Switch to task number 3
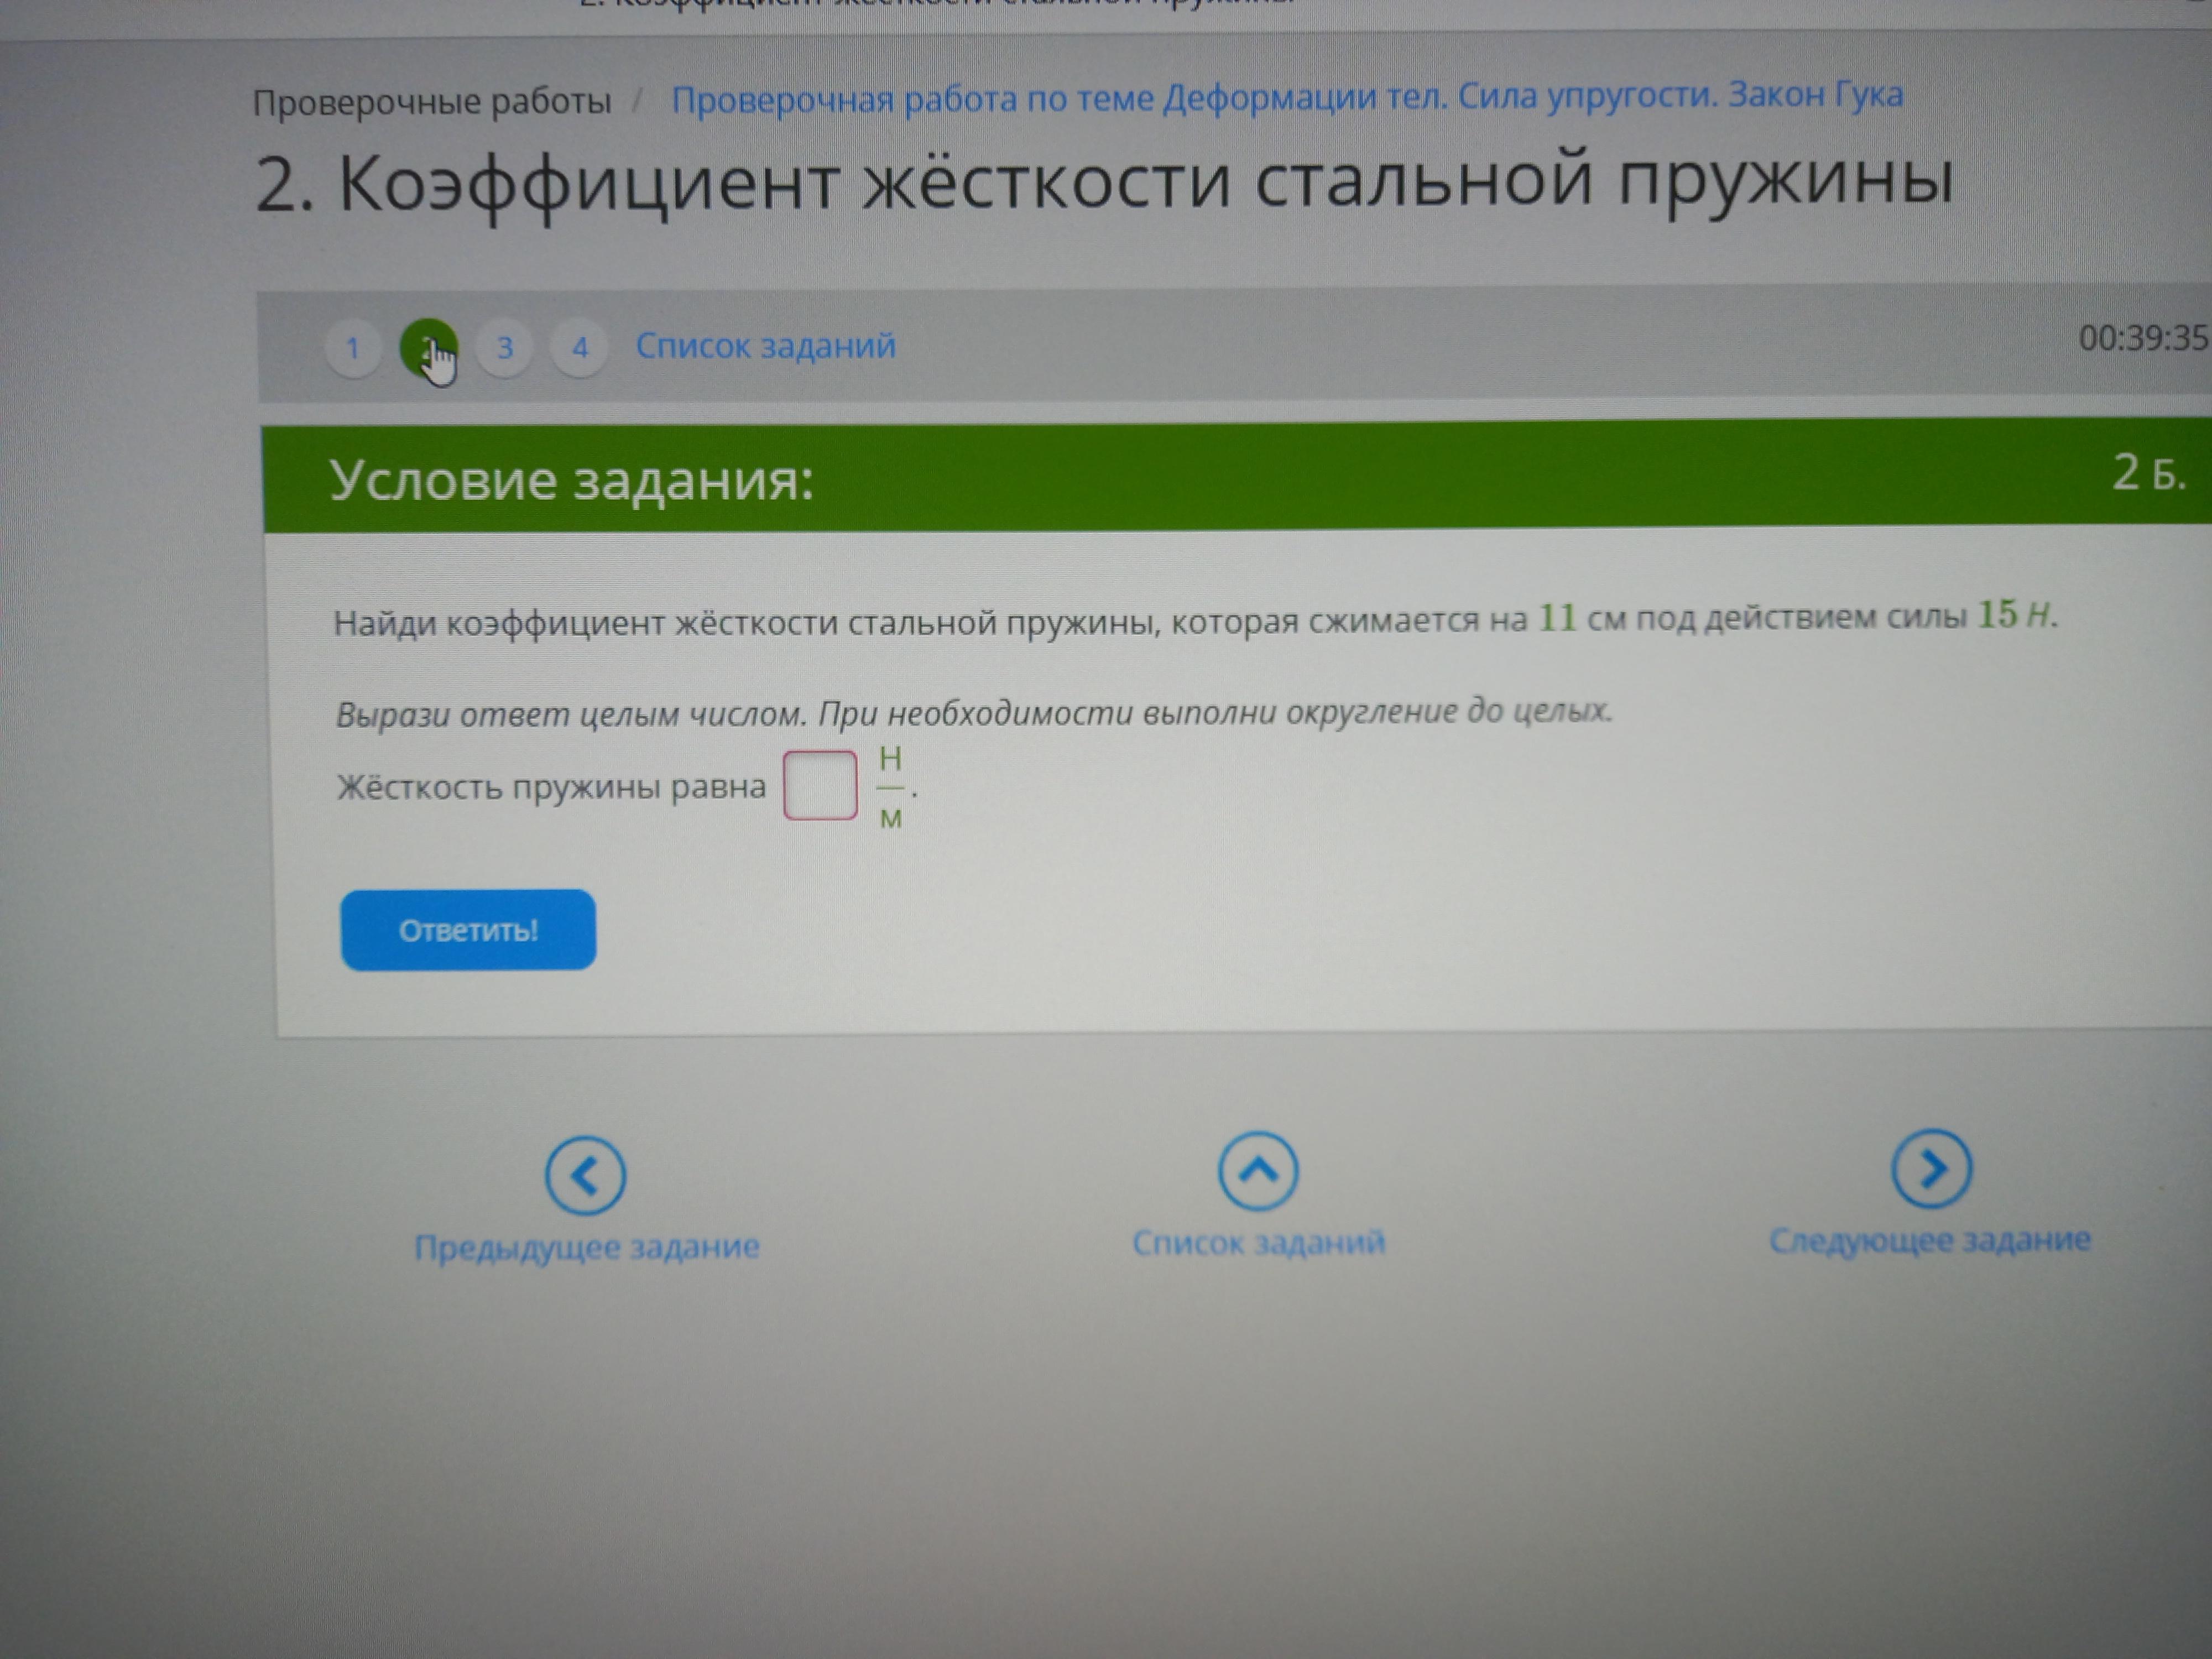 point(504,347)
